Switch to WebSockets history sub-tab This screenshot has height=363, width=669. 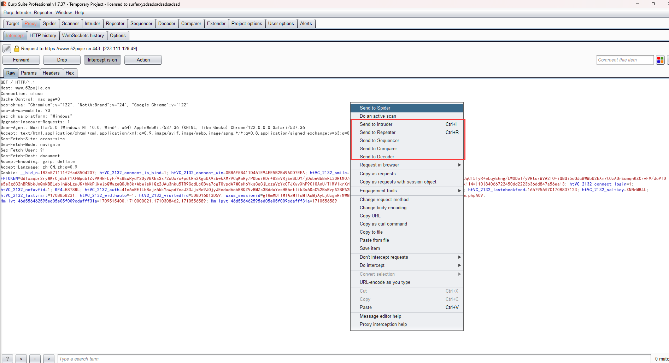coord(83,36)
